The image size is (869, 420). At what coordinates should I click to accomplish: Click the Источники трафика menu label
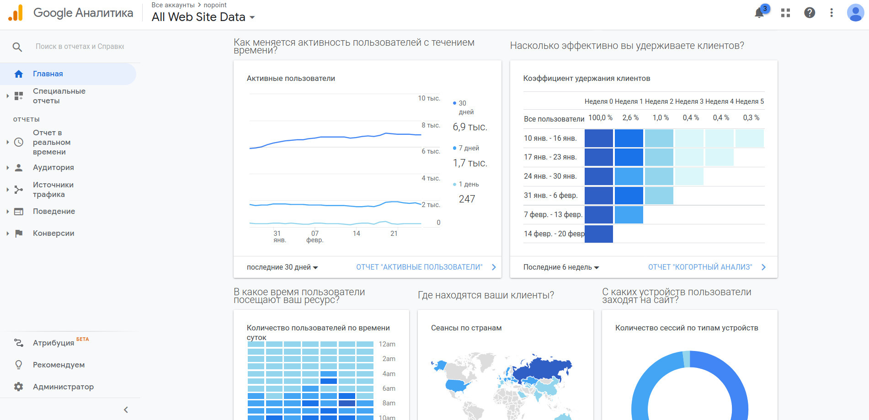[x=53, y=190]
